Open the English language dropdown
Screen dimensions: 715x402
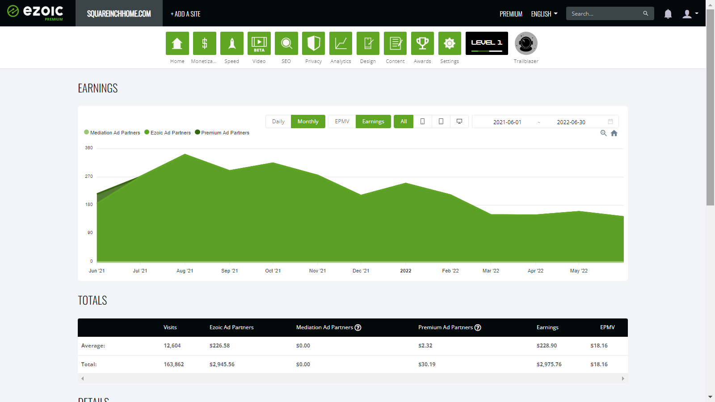[544, 14]
